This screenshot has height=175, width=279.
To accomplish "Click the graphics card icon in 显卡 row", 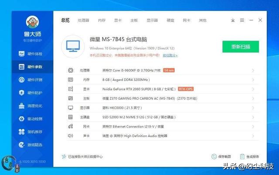I will [x=71, y=89].
